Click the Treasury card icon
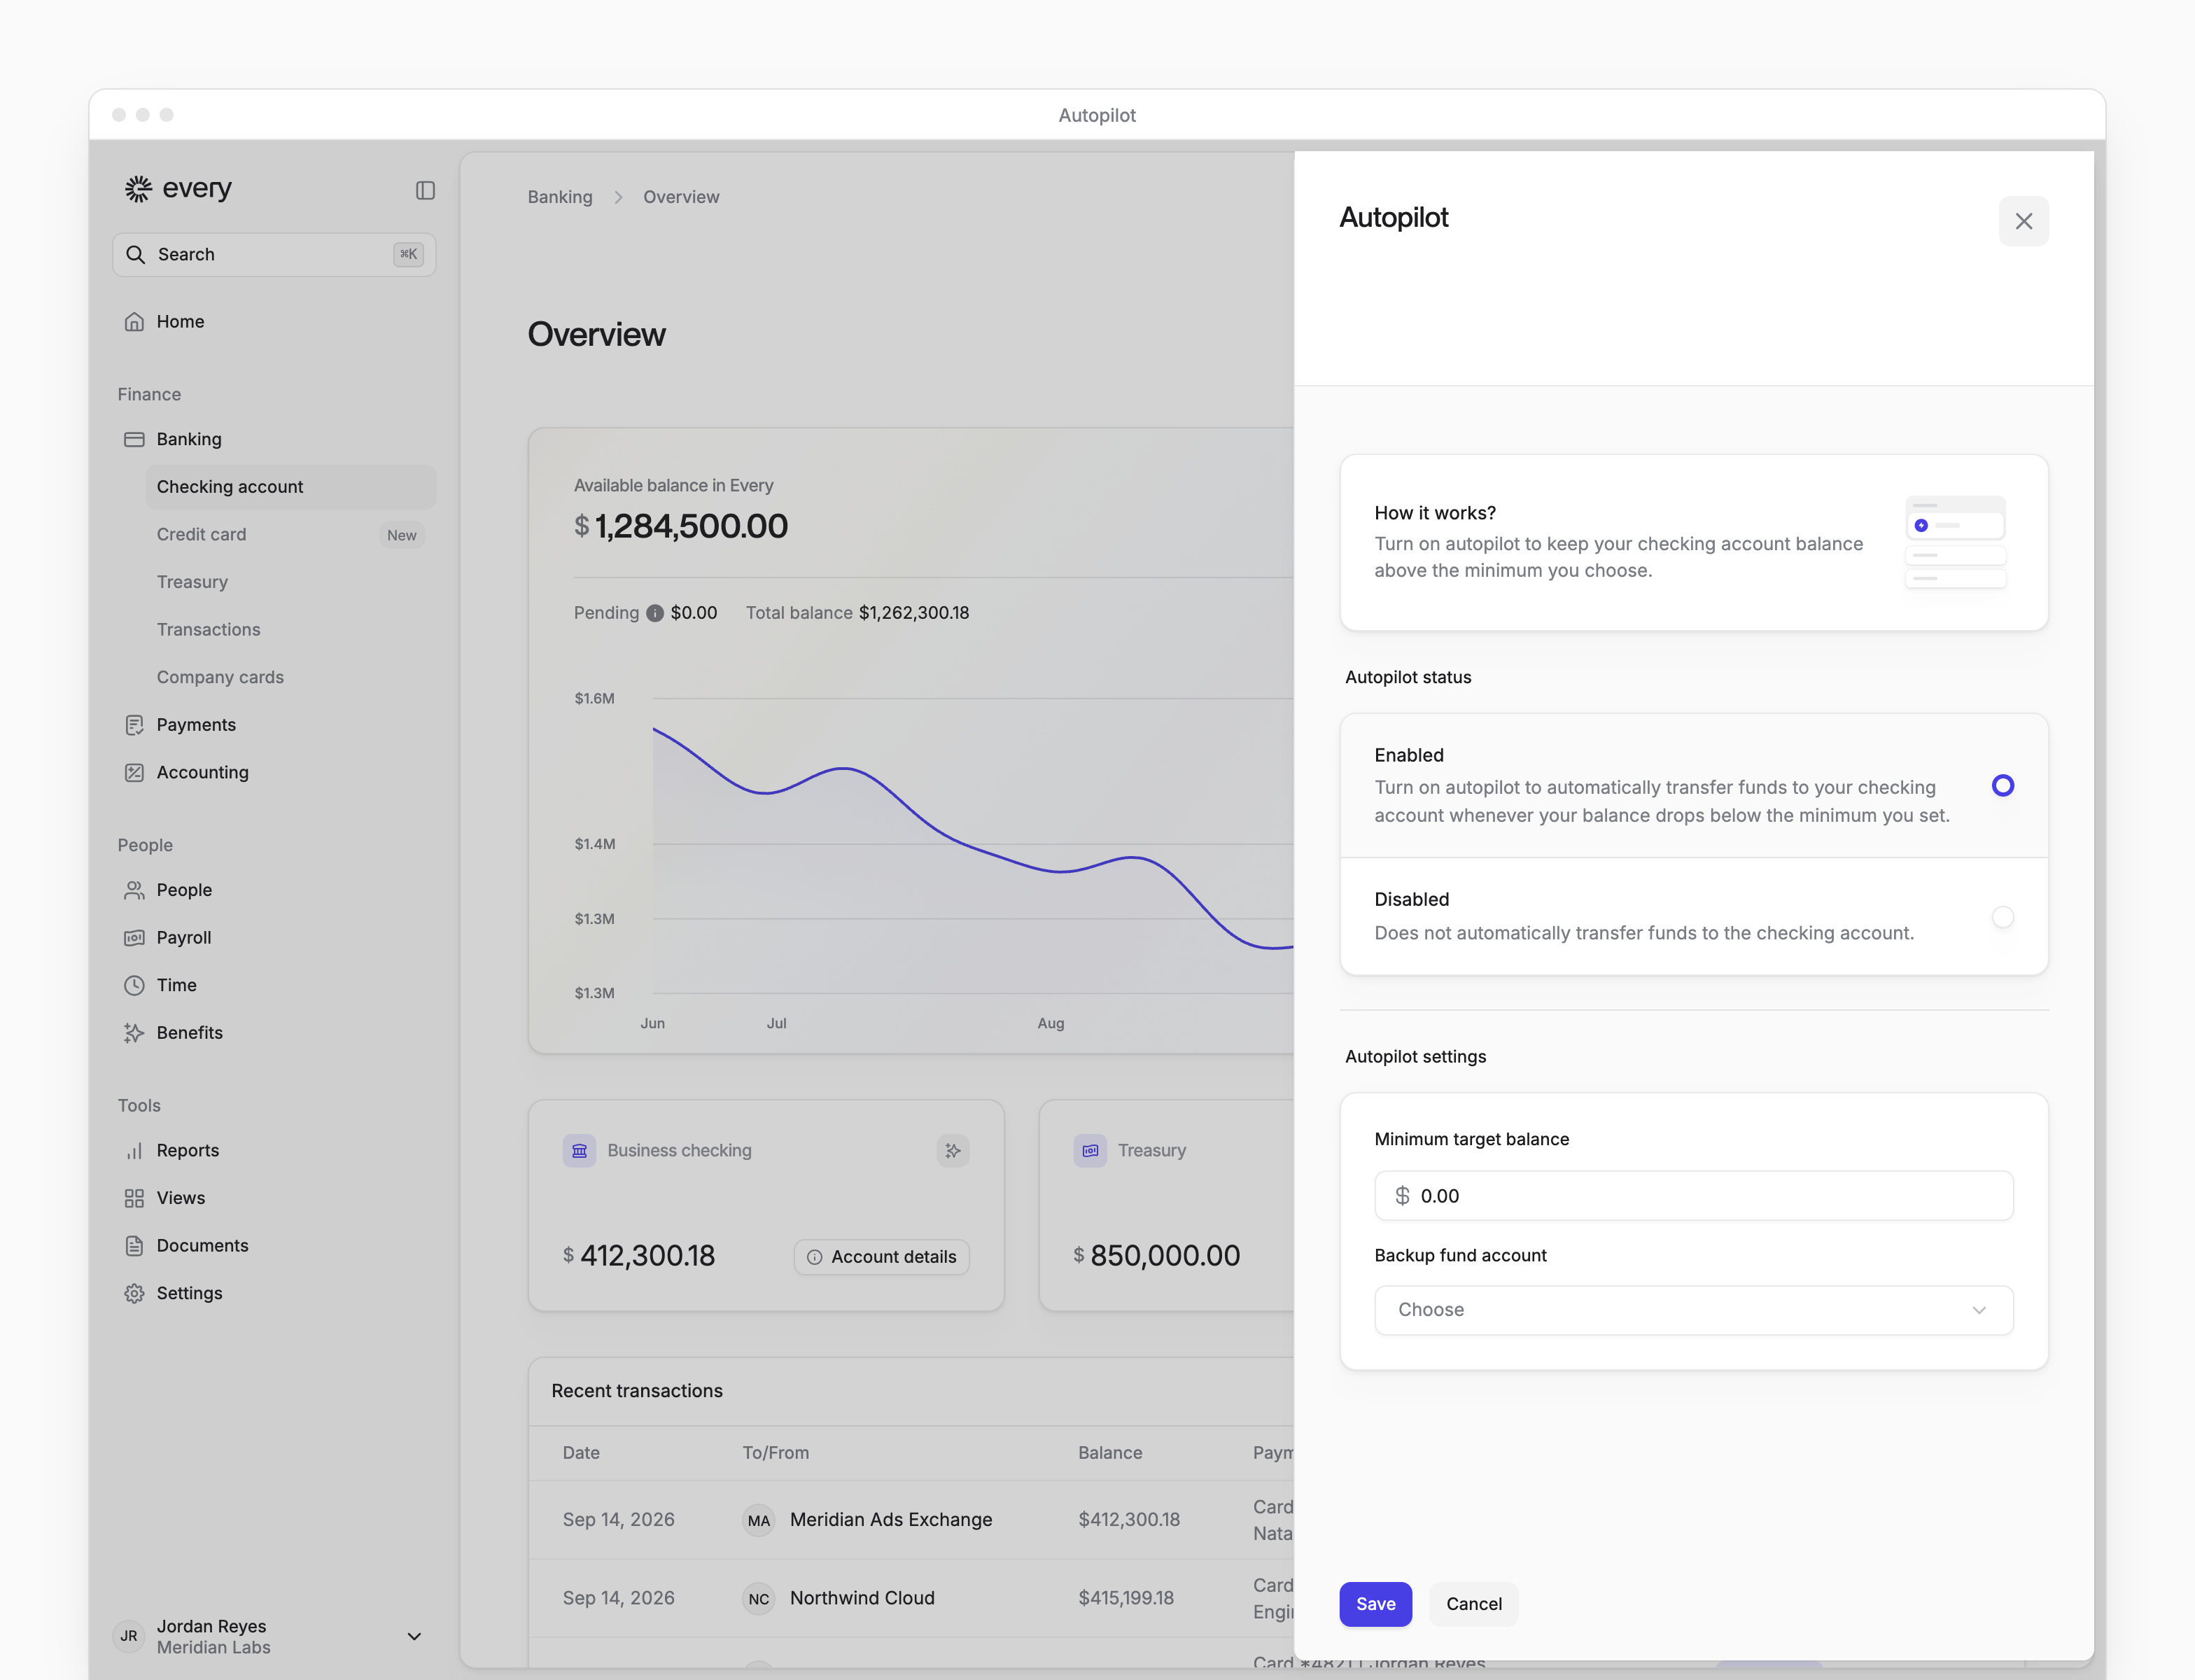 (1090, 1151)
